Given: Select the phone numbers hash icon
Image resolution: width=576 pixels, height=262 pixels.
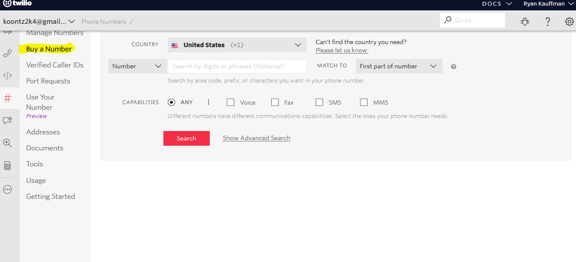Looking at the screenshot, I should coord(7,99).
